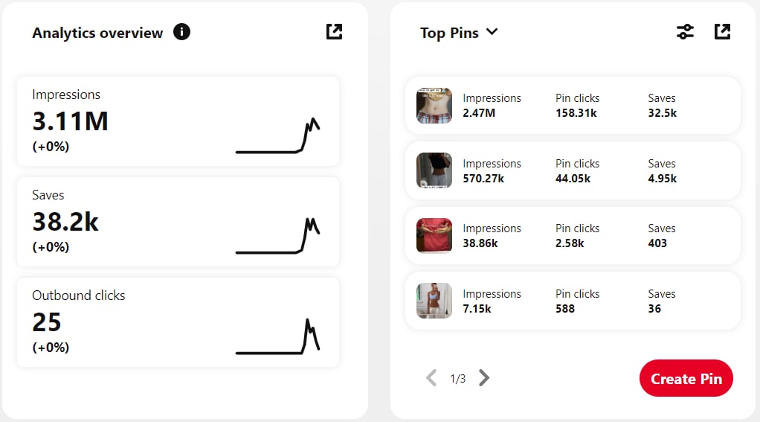Open the Impressions 3.11M card
Image resolution: width=760 pixels, height=422 pixels.
[x=178, y=121]
